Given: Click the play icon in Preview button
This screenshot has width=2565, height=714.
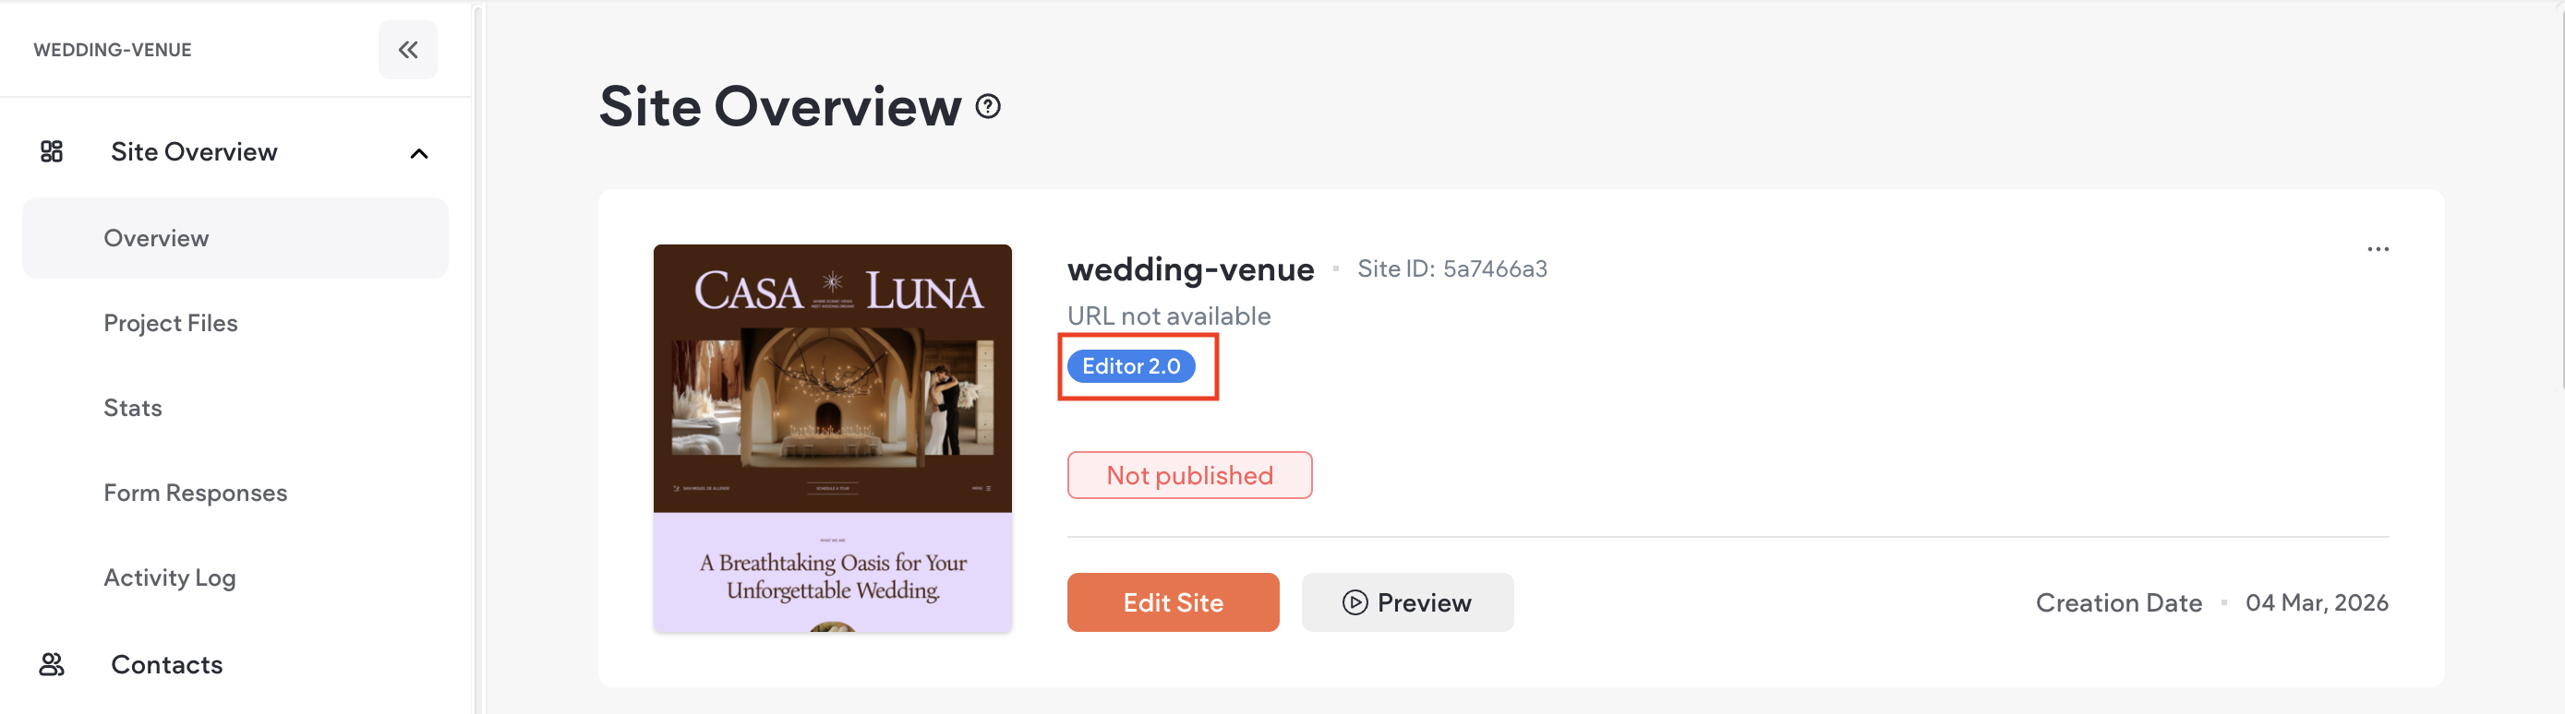Looking at the screenshot, I should (x=1355, y=602).
